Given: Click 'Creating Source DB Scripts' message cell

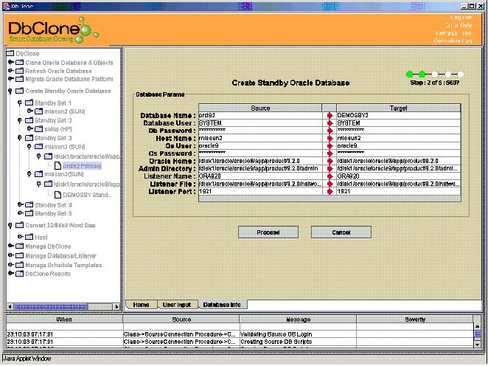Looking at the screenshot, I should [x=298, y=342].
